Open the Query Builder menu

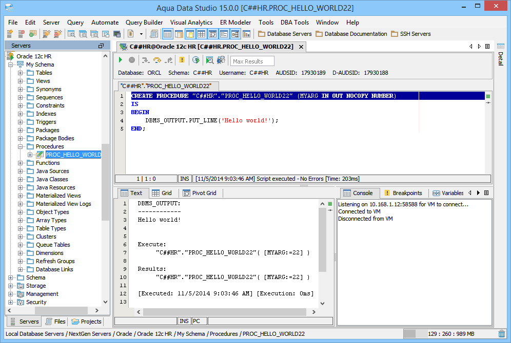pyautogui.click(x=144, y=23)
